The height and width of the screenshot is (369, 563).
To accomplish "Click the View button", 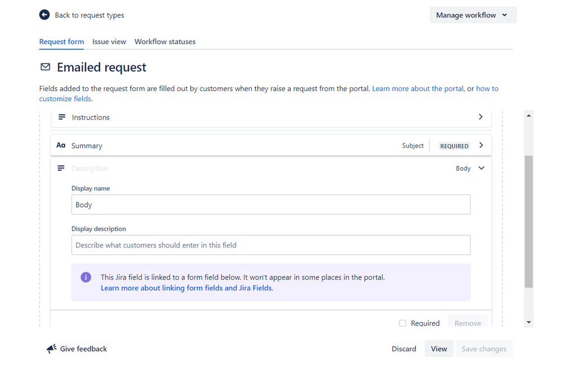I will click(439, 349).
